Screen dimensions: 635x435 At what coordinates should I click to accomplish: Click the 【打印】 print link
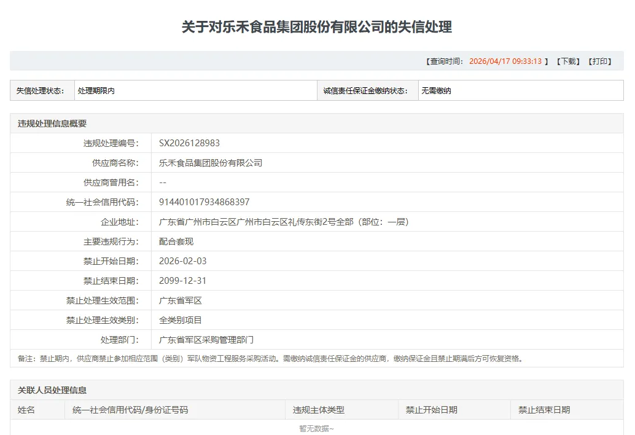pyautogui.click(x=600, y=61)
